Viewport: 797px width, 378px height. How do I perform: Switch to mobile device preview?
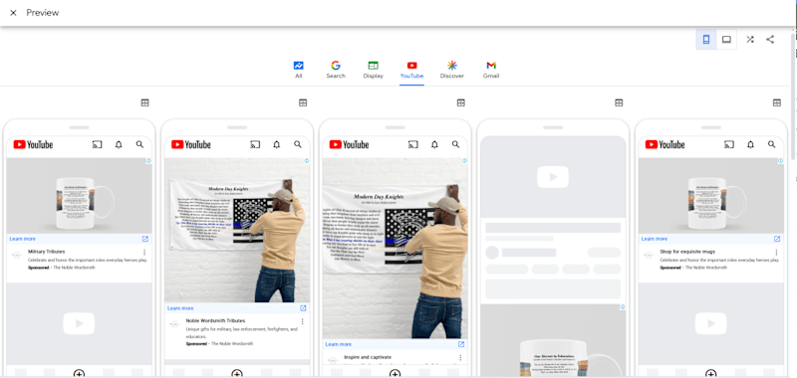point(706,40)
